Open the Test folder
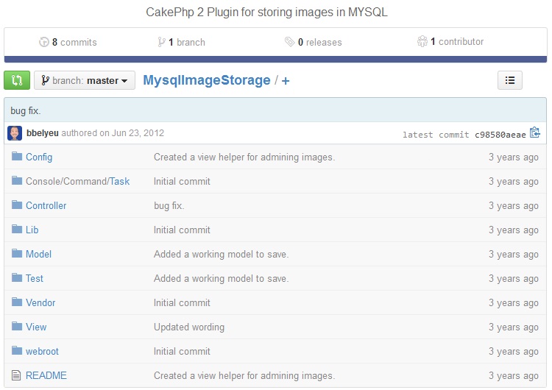Viewport: 552px width, 390px height. click(35, 278)
